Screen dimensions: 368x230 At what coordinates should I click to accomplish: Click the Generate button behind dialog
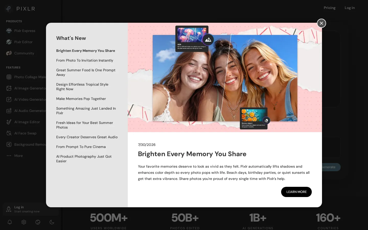(x=331, y=167)
